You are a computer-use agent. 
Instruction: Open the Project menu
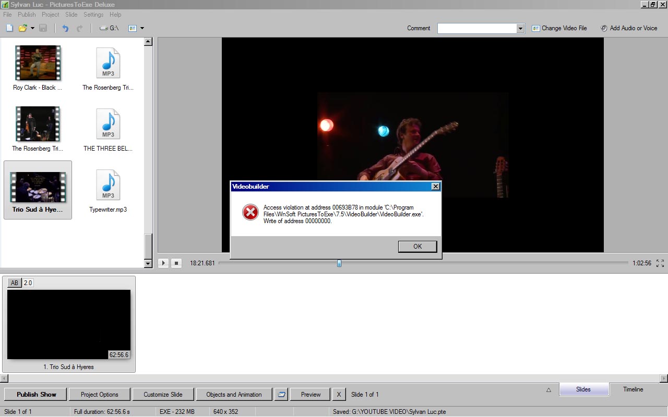[x=51, y=15]
